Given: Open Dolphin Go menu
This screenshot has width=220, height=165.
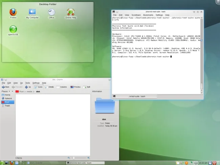Looking at the screenshot, I should point(21,83).
